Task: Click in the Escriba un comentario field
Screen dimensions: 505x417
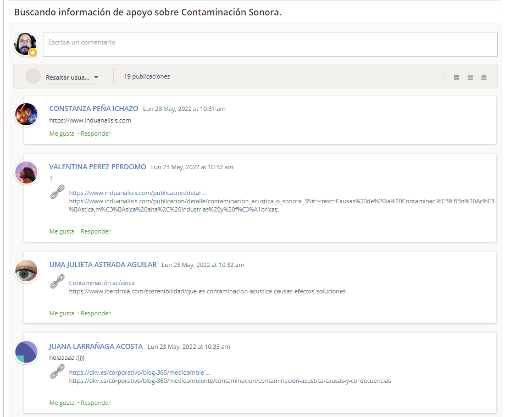Action: pos(270,43)
